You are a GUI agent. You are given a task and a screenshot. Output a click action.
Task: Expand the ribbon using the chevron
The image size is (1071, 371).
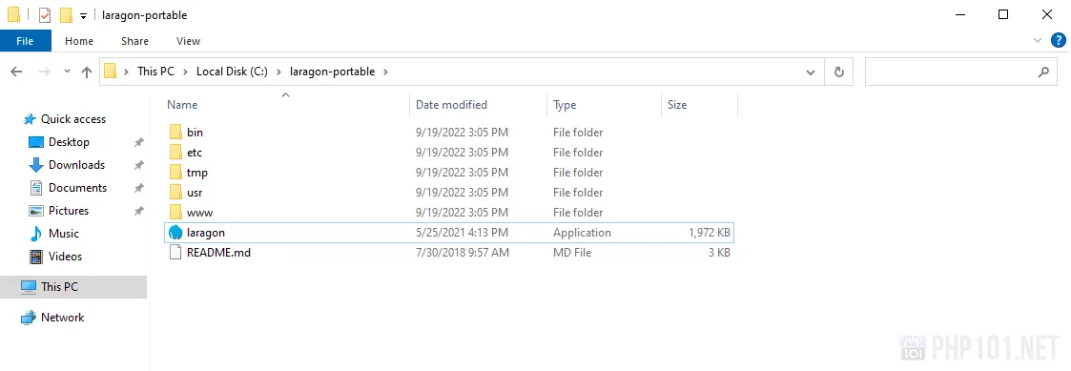tap(1038, 41)
